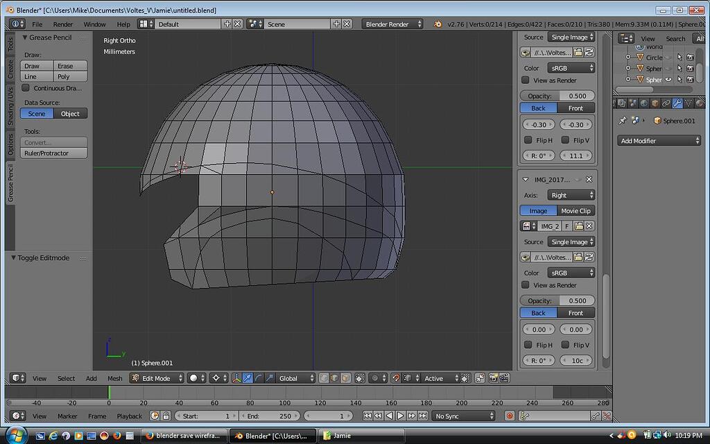Open the Constraints chain-link properties tab
This screenshot has width=710, height=444.
coord(666,103)
